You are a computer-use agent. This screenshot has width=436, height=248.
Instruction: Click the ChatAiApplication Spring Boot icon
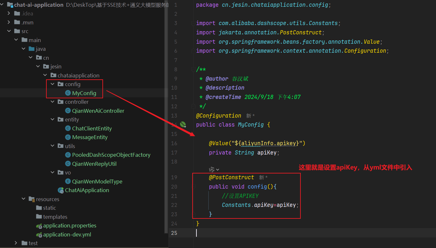(61, 190)
